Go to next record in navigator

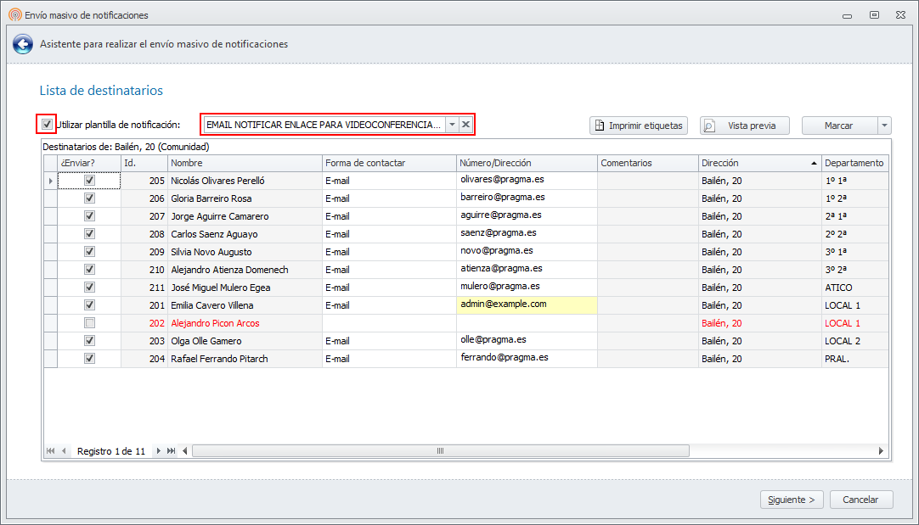[x=158, y=450]
